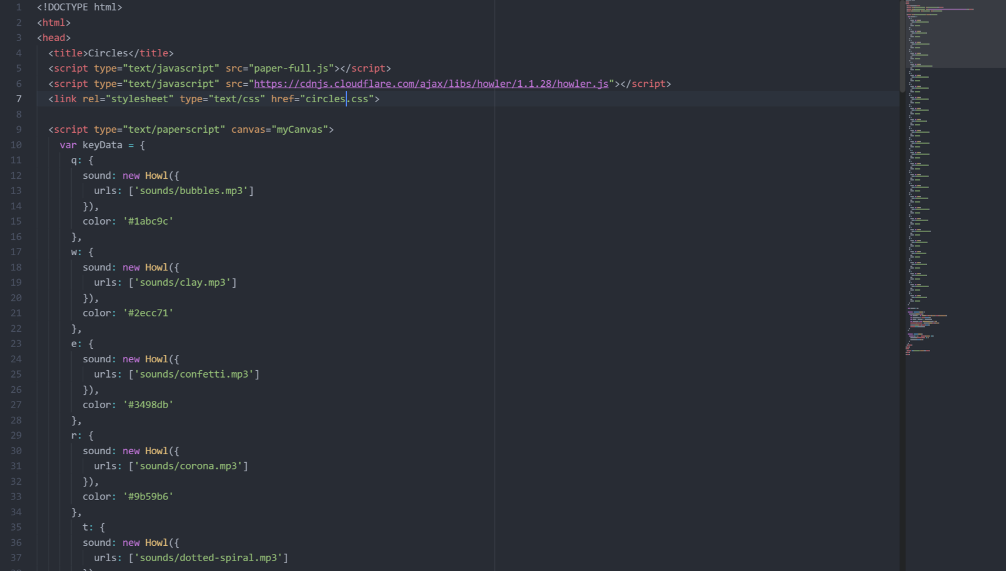This screenshot has width=1006, height=571.
Task: Open the howler.js cloudflare CDN link
Action: [431, 84]
